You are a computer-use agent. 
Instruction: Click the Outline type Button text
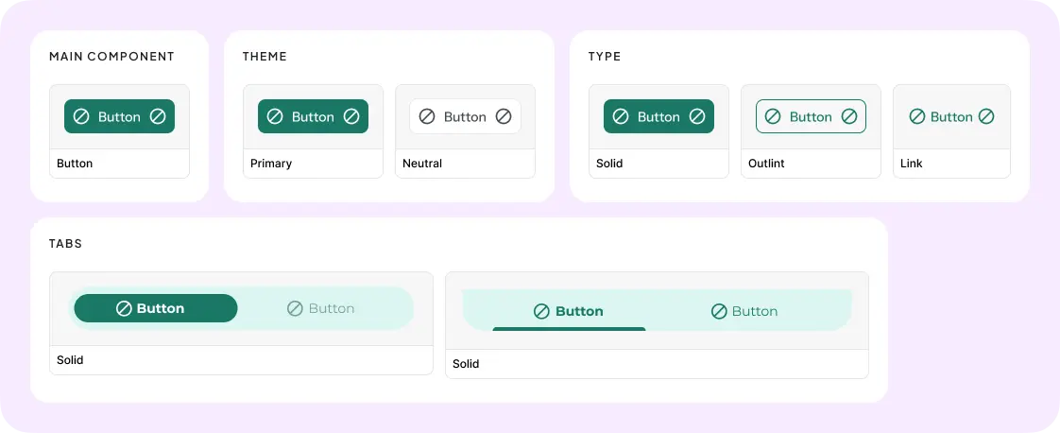click(x=811, y=117)
